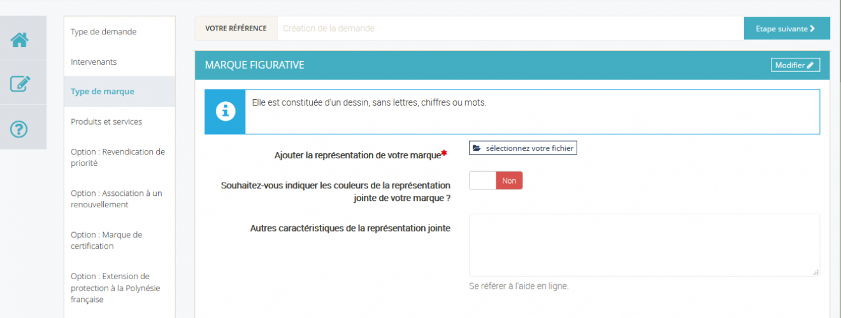Screen dimensions: 841x318
Task: Click the Marque Figurative header bar
Action: (478, 65)
